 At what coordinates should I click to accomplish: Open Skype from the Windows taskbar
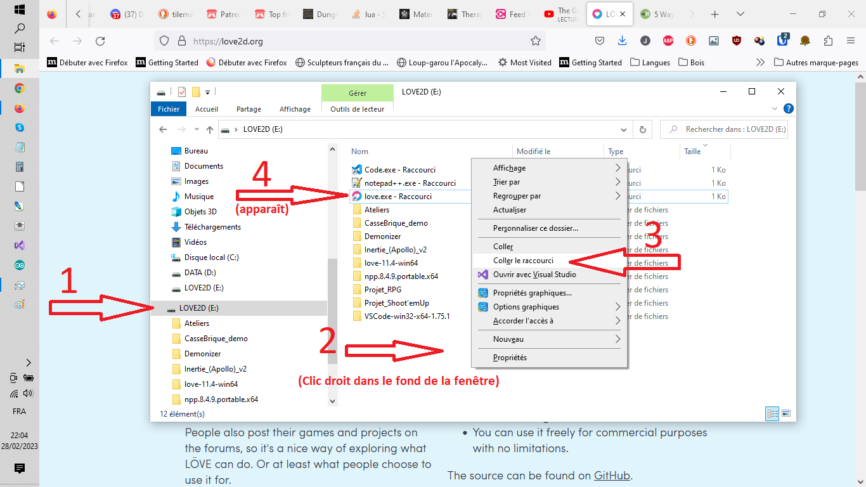pyautogui.click(x=20, y=127)
